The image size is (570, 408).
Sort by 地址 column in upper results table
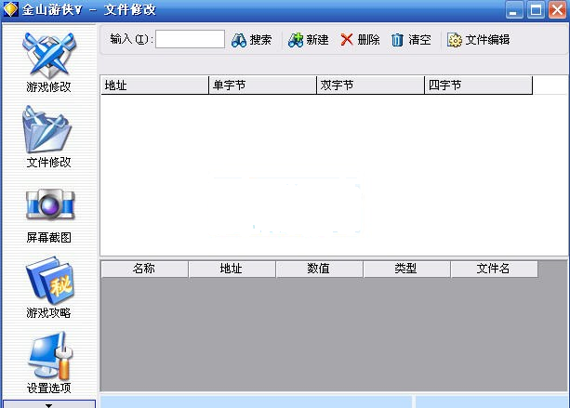point(154,86)
